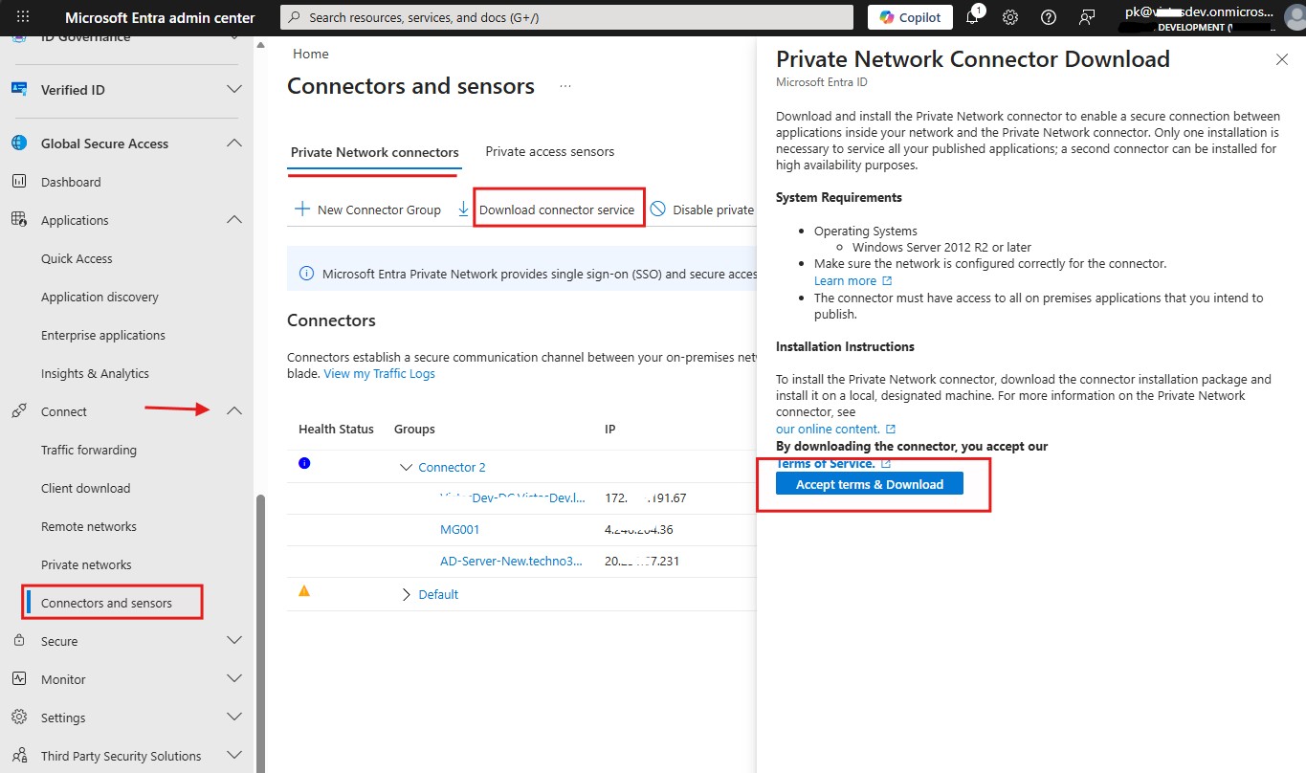Click the Applications icon in the sidebar
Viewport: 1306px width, 773px height.
coord(19,219)
